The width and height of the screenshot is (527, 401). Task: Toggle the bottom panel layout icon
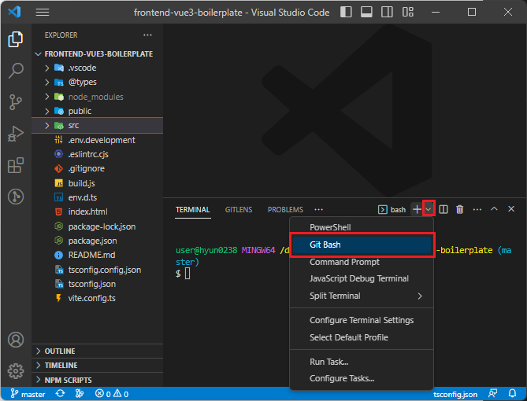click(x=366, y=12)
